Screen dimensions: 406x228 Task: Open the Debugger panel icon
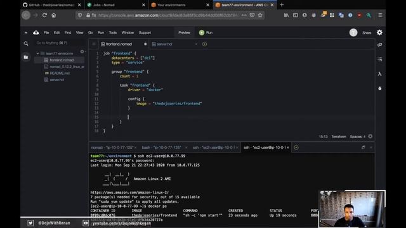(x=379, y=89)
